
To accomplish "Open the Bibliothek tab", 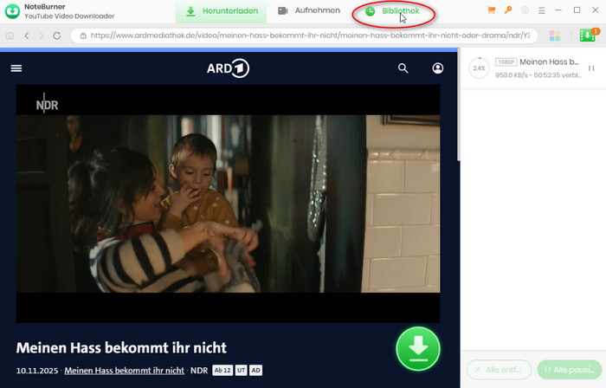I will point(393,11).
